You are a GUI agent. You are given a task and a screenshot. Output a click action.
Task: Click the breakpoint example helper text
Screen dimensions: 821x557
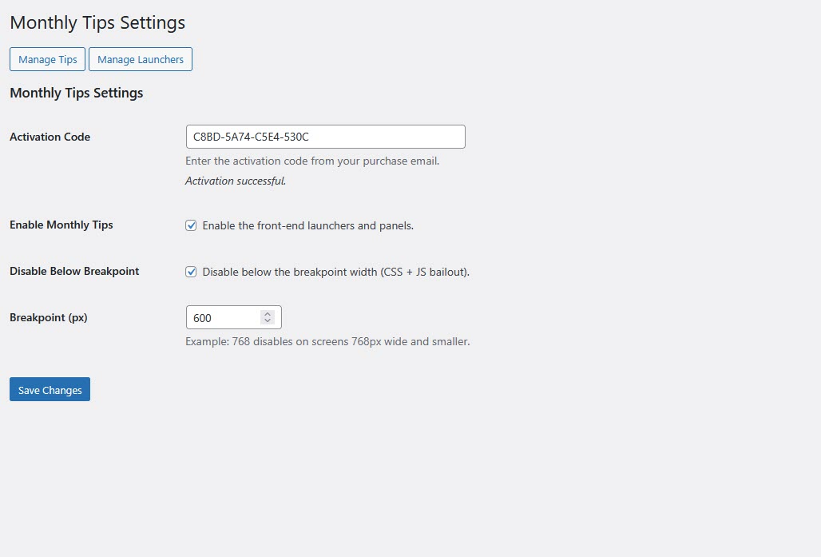pos(327,341)
